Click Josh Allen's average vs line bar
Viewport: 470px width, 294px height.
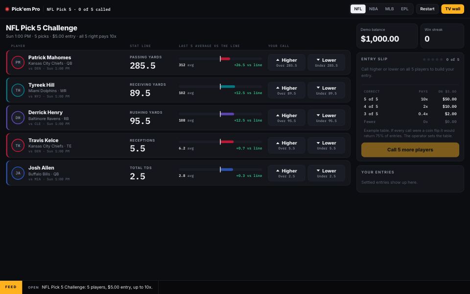pos(220,170)
